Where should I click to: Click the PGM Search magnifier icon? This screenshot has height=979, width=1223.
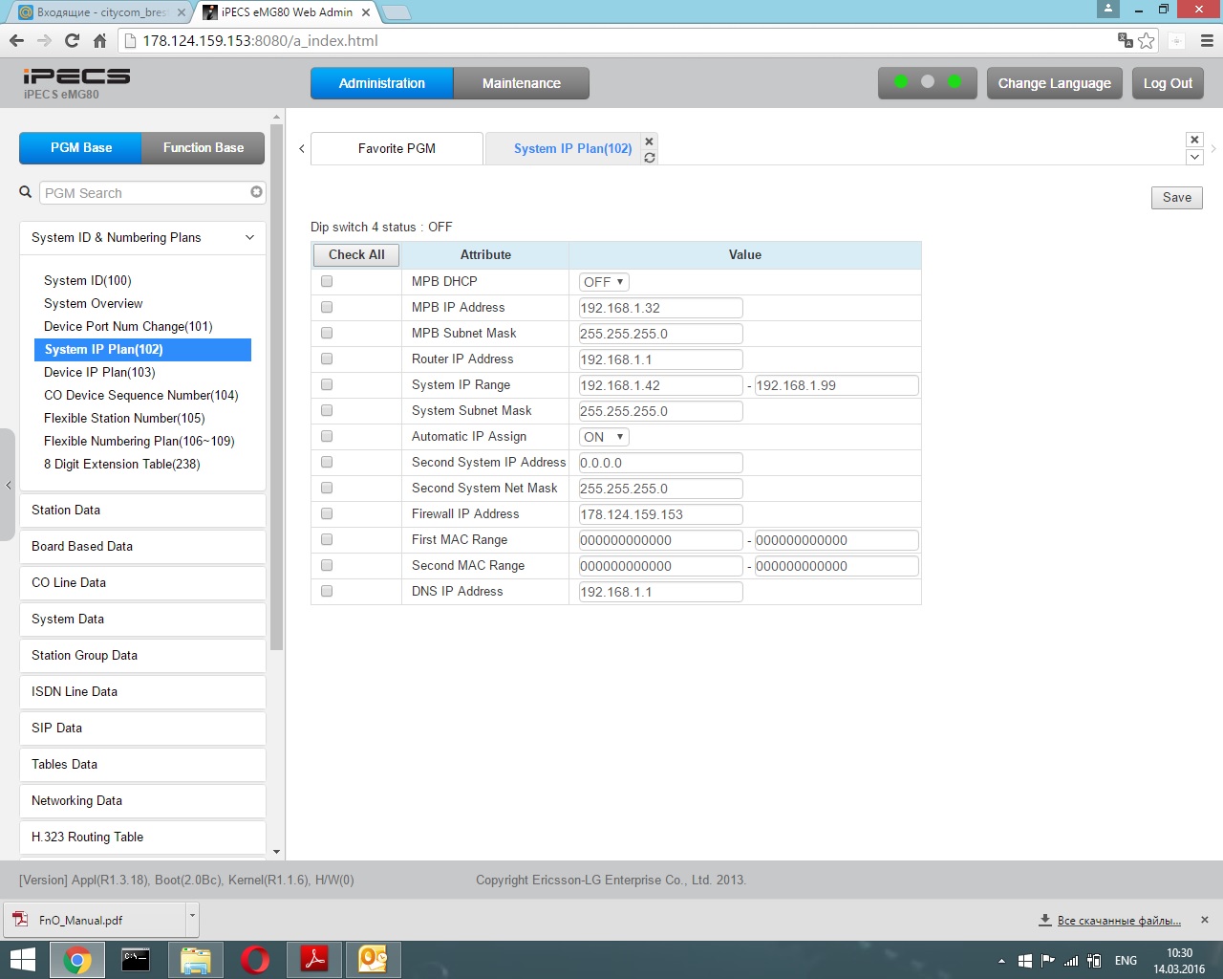tap(26, 192)
